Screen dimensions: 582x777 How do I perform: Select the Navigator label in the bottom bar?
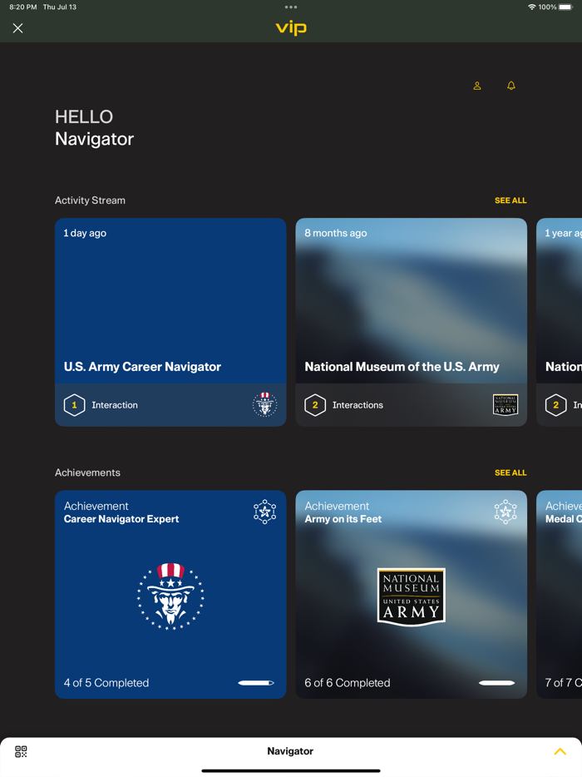[290, 751]
